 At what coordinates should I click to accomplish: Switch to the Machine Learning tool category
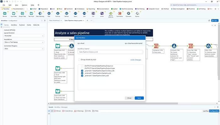pyautogui.click(x=126, y=9)
